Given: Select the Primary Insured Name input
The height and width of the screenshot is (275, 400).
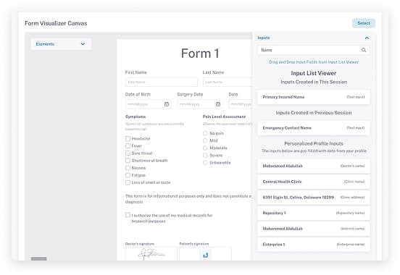Looking at the screenshot, I should (x=314, y=97).
